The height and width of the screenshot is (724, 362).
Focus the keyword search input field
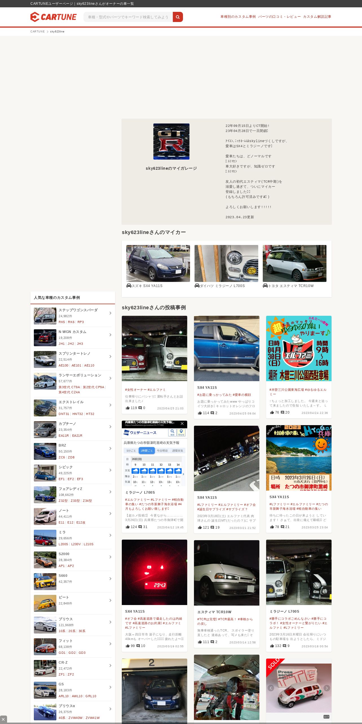(128, 17)
